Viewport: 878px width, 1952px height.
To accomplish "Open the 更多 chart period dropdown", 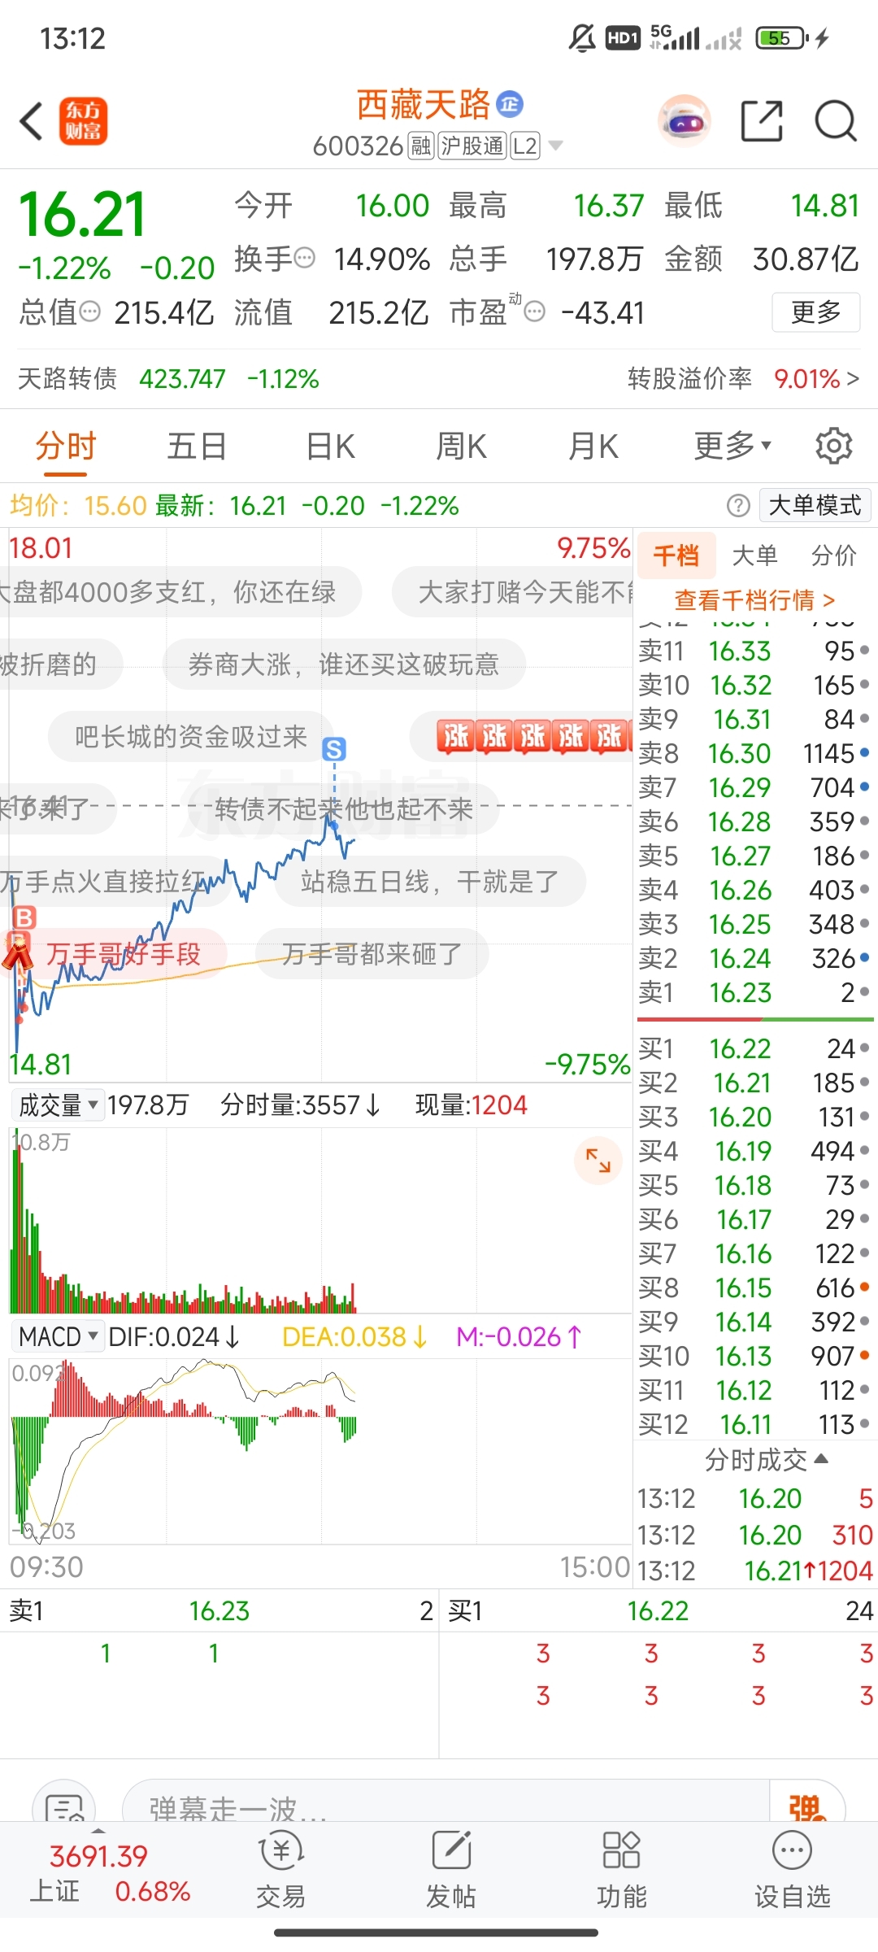I will pyautogui.click(x=732, y=446).
